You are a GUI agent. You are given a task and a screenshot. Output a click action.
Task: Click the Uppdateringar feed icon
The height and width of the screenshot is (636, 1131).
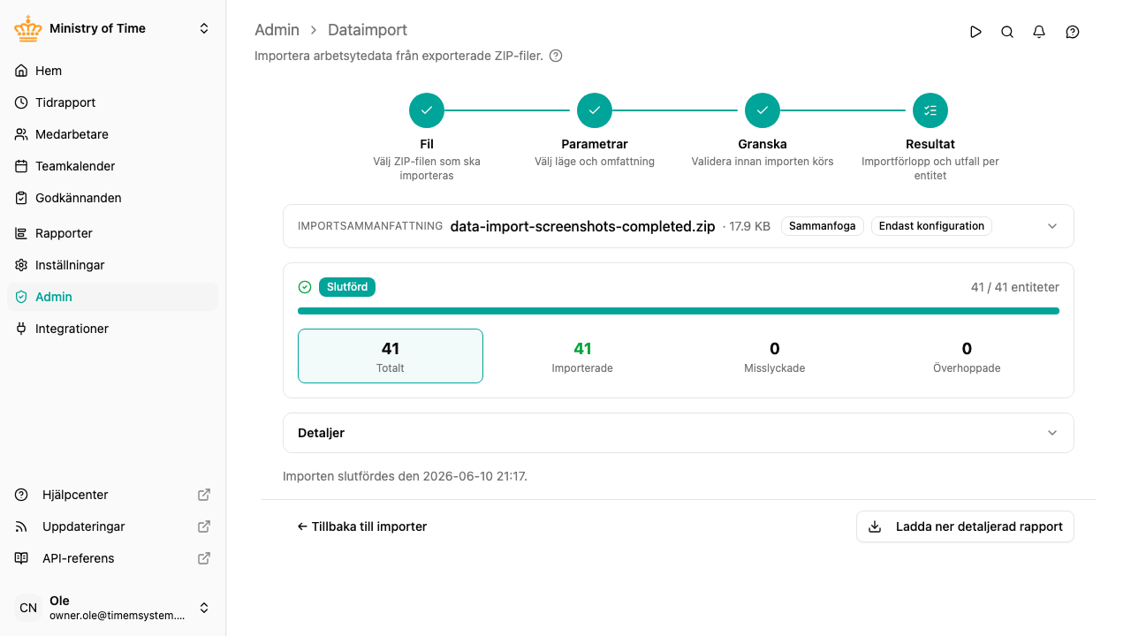coord(21,526)
